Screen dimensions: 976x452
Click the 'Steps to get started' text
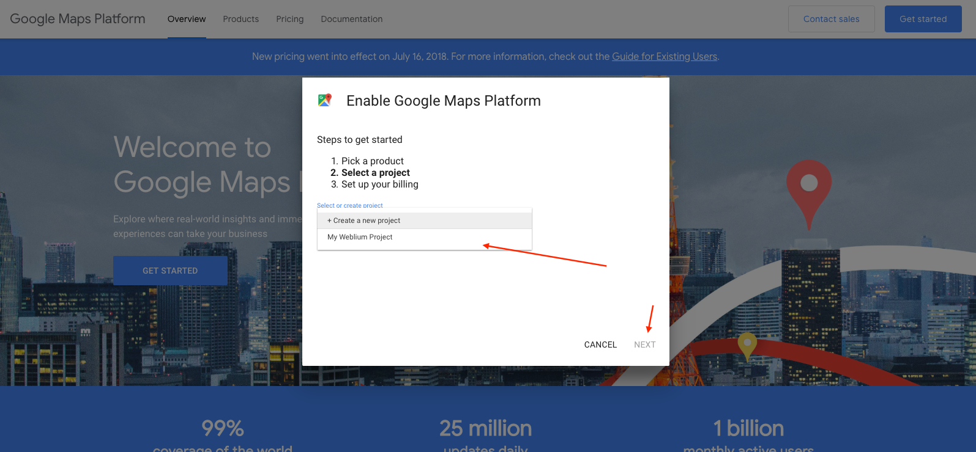point(360,139)
